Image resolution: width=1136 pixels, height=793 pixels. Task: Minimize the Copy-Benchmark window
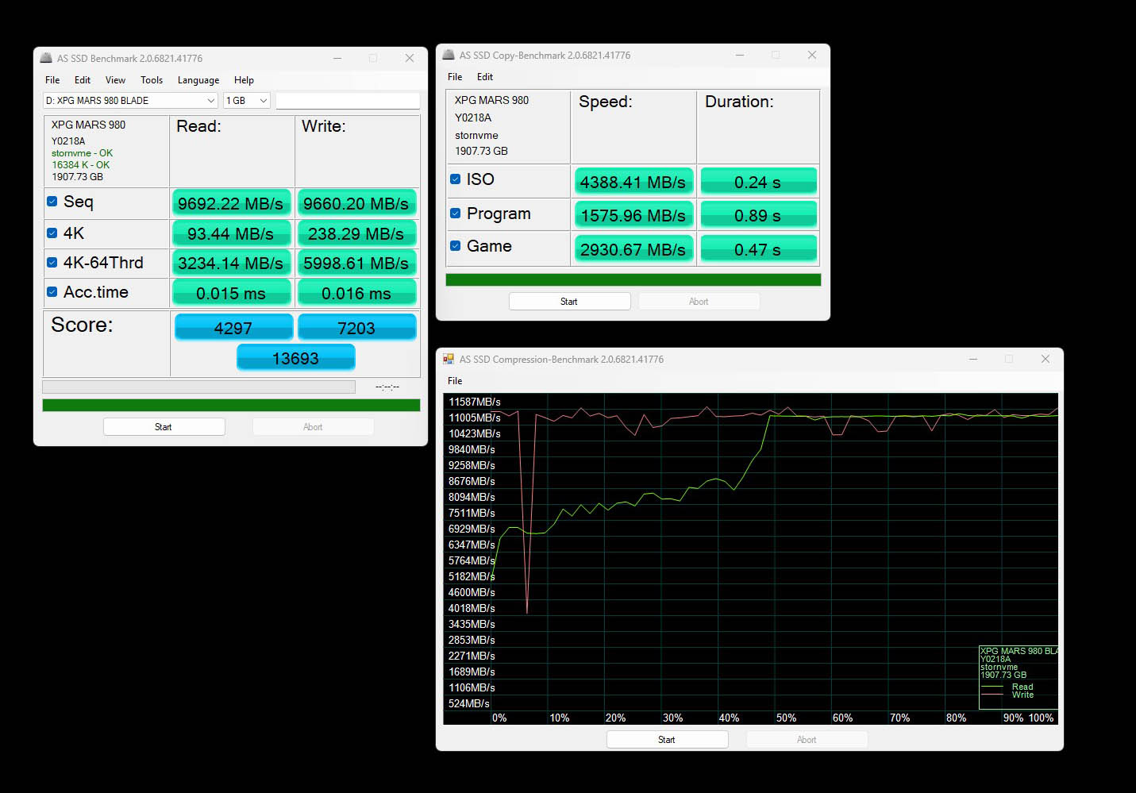pos(739,55)
